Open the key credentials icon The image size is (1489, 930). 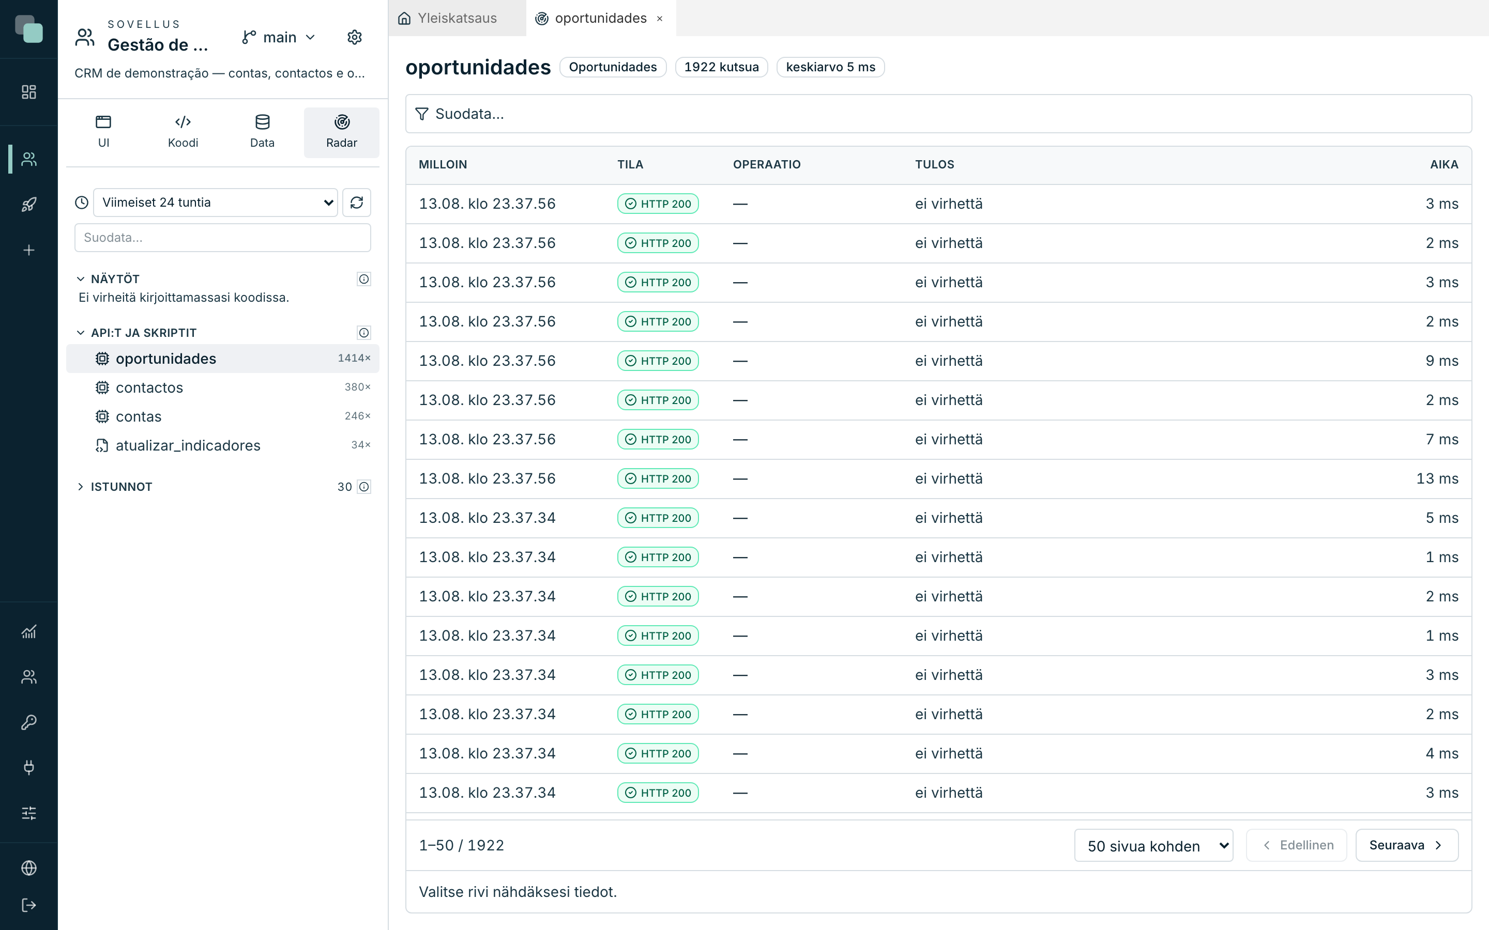click(29, 722)
